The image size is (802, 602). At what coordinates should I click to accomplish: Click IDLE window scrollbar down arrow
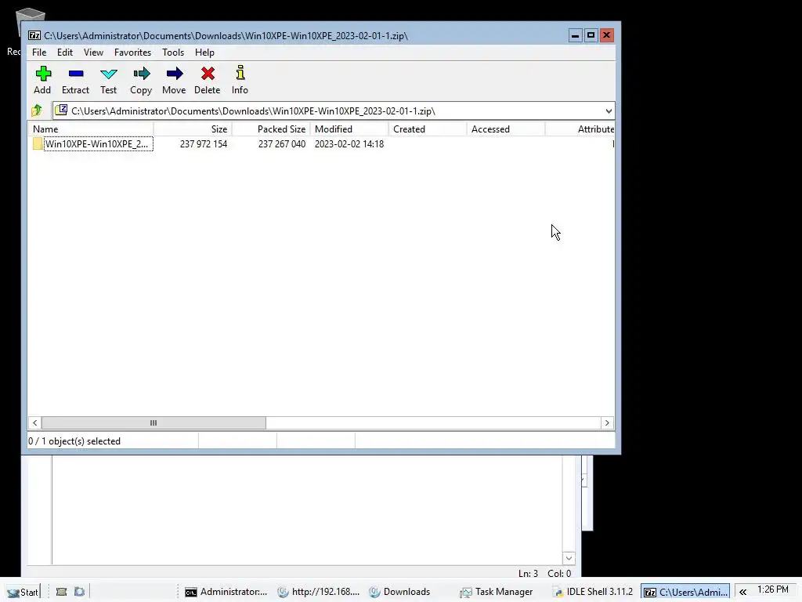point(569,558)
